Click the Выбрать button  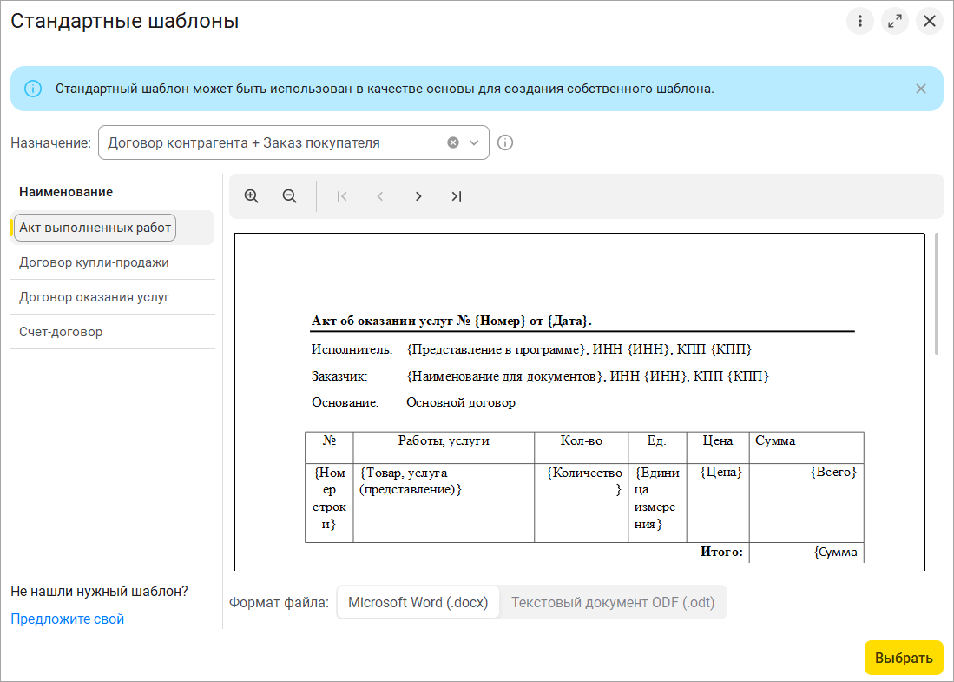(x=904, y=659)
